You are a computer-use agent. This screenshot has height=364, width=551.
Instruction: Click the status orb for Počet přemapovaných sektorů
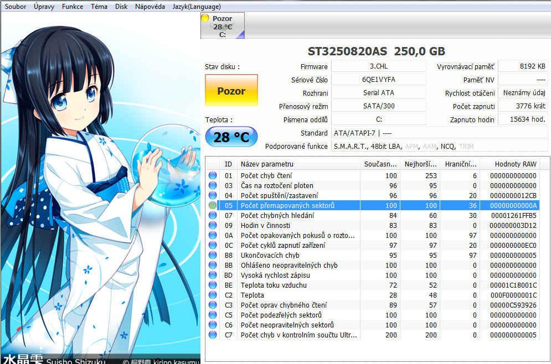tap(213, 205)
